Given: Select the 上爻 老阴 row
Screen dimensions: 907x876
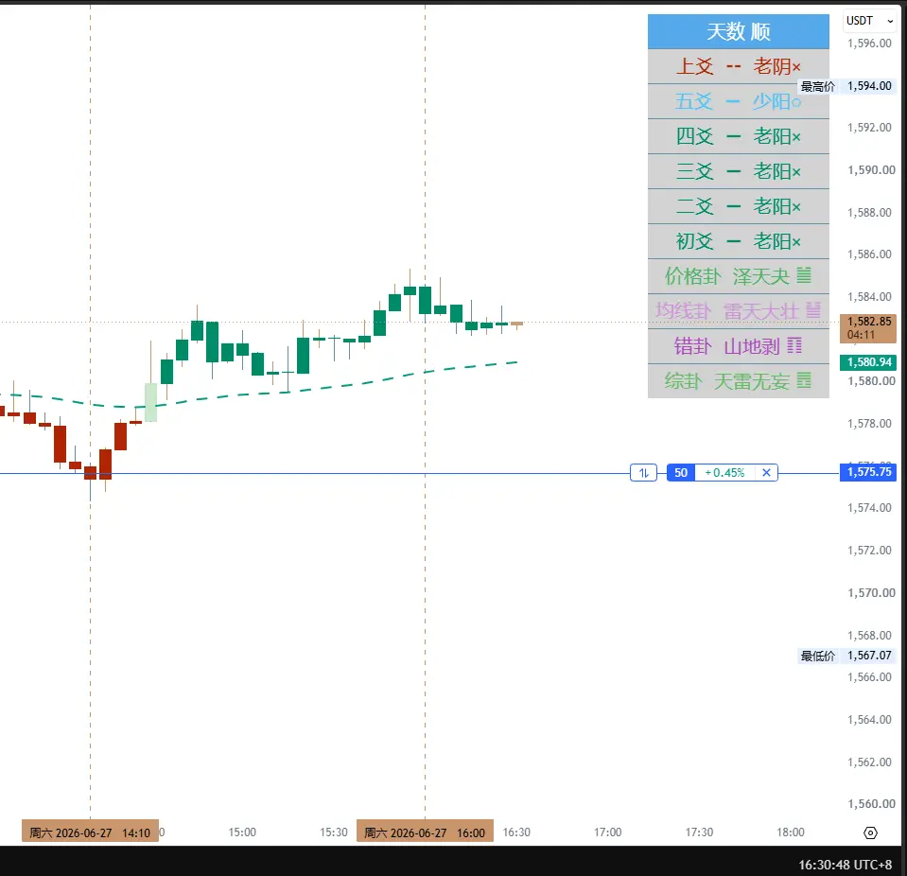Looking at the screenshot, I should tap(738, 66).
